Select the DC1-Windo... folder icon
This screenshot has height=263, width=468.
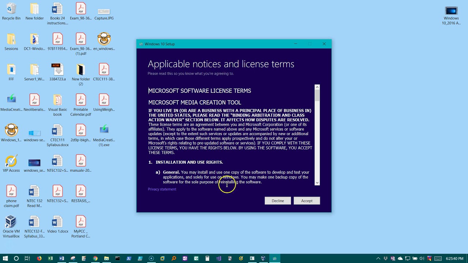pyautogui.click(x=34, y=42)
